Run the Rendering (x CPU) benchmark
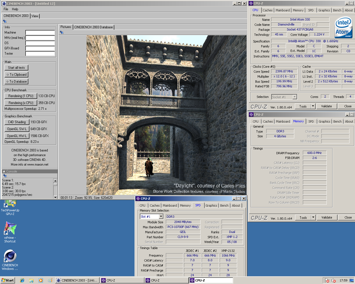 click(21, 103)
